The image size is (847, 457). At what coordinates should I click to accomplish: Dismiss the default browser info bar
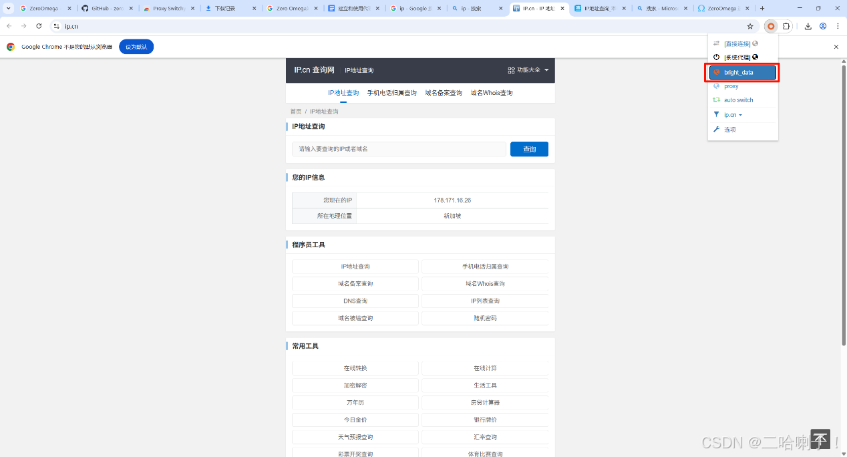tap(836, 47)
